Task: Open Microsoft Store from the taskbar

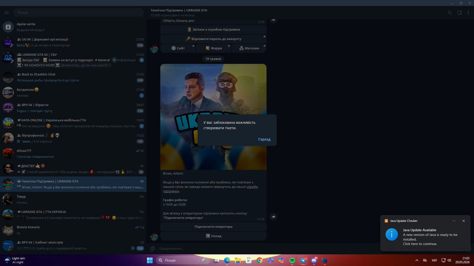Action: (x=248, y=260)
